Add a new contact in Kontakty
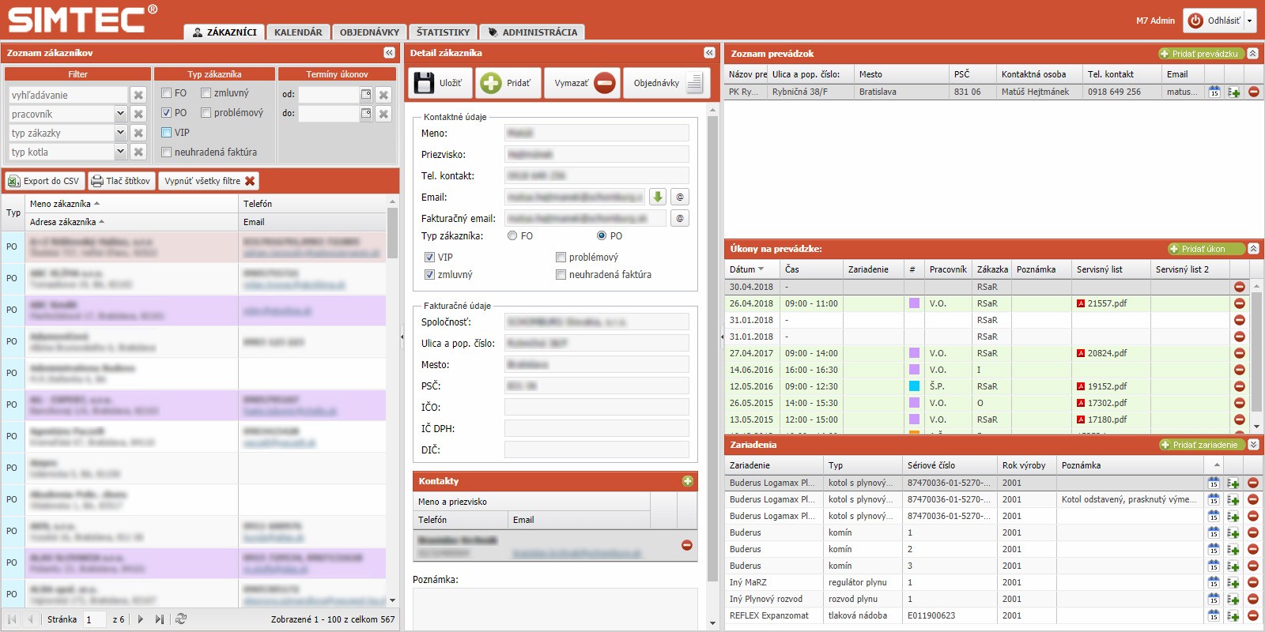This screenshot has height=632, width=1265. pyautogui.click(x=687, y=481)
